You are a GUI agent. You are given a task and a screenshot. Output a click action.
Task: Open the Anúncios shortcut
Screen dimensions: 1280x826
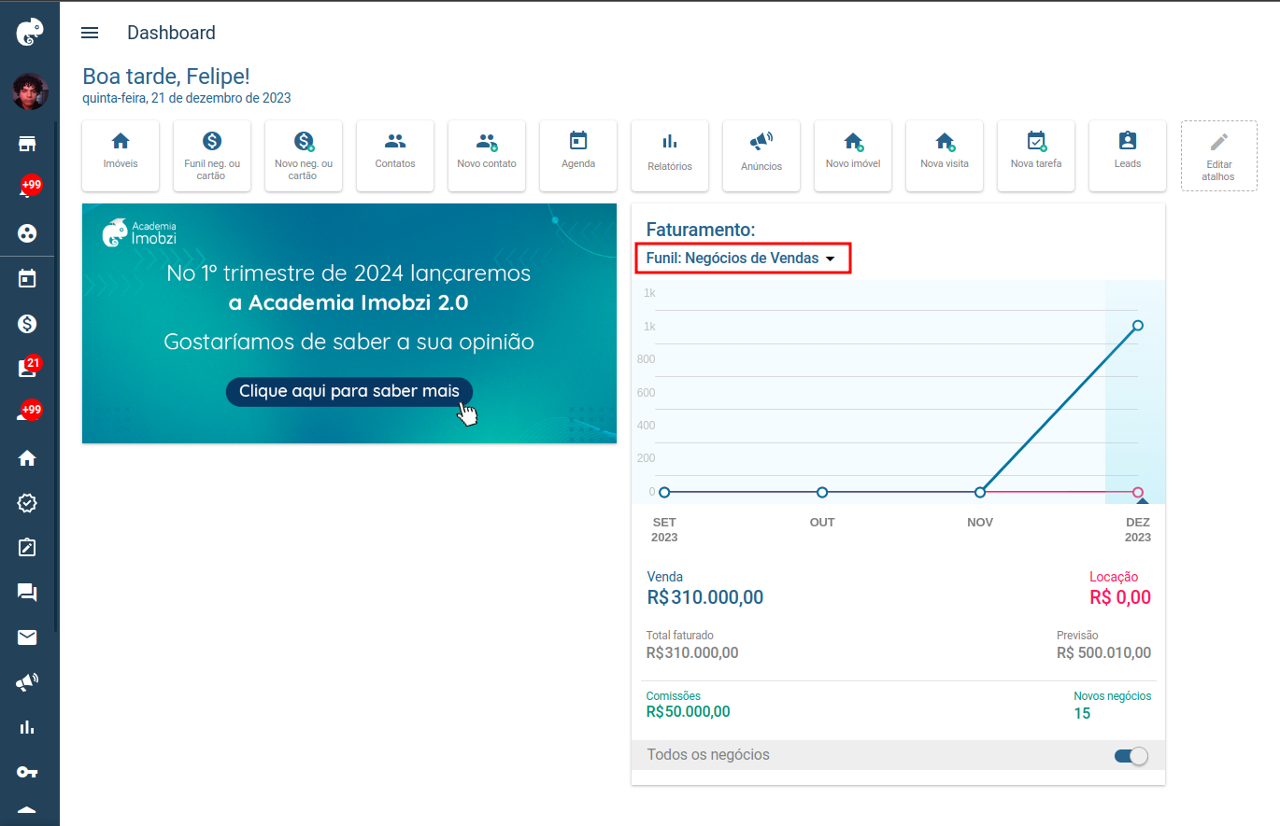pos(761,156)
